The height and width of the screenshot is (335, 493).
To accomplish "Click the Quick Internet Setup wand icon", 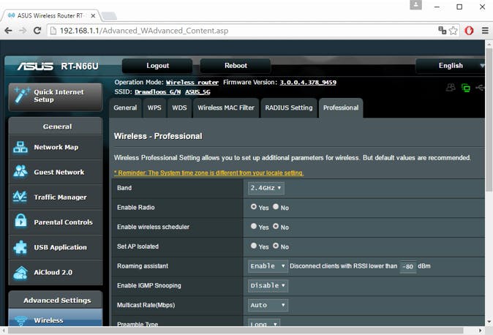I will pyautogui.click(x=21, y=95).
